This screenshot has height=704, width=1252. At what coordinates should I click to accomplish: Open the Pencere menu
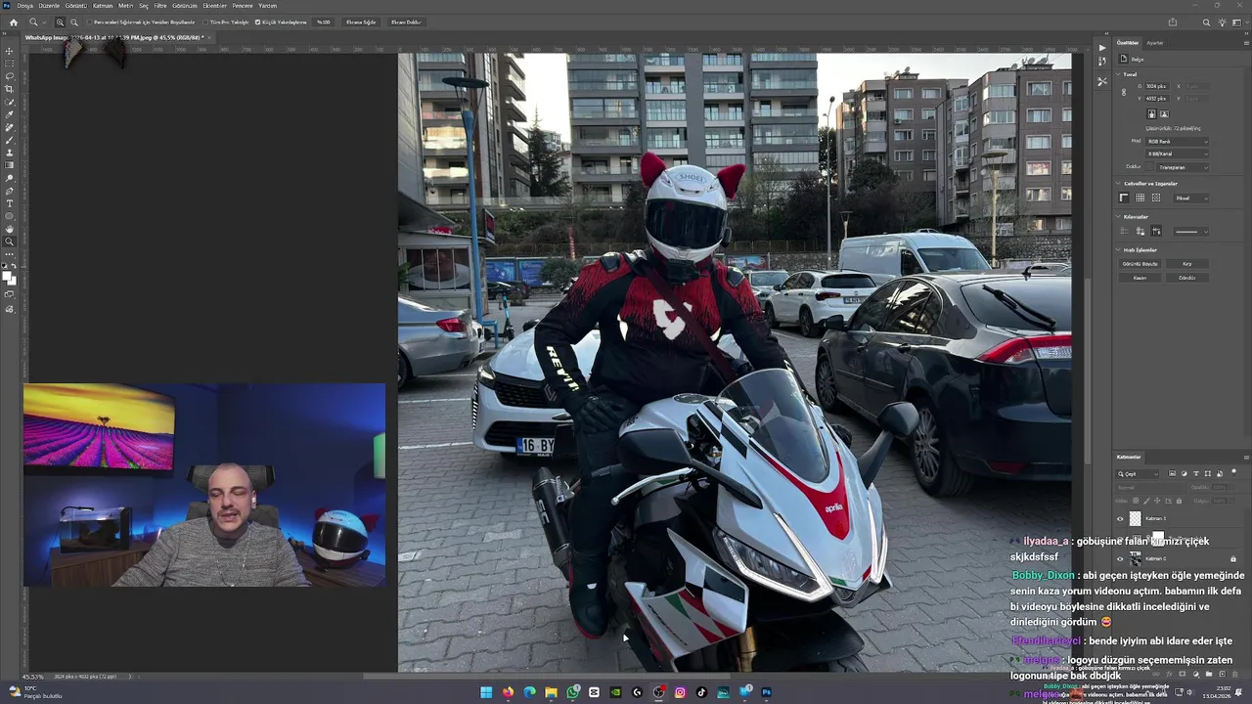(243, 6)
